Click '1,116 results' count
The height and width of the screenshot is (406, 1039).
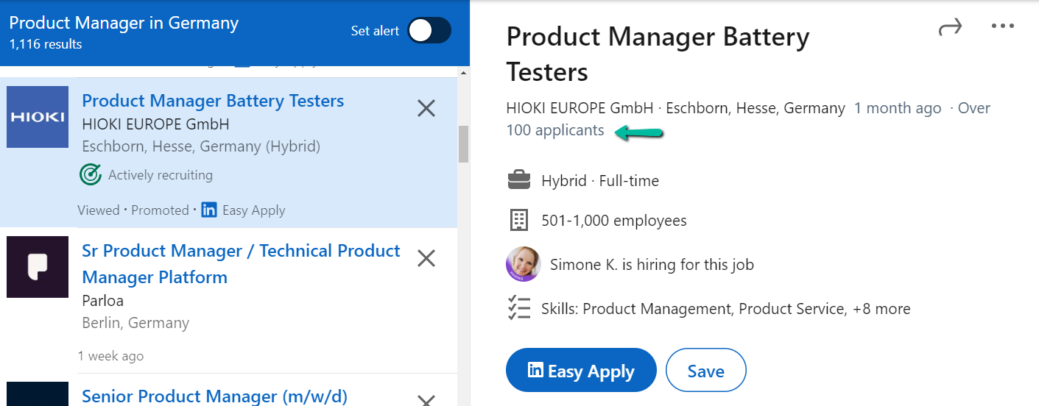coord(46,44)
